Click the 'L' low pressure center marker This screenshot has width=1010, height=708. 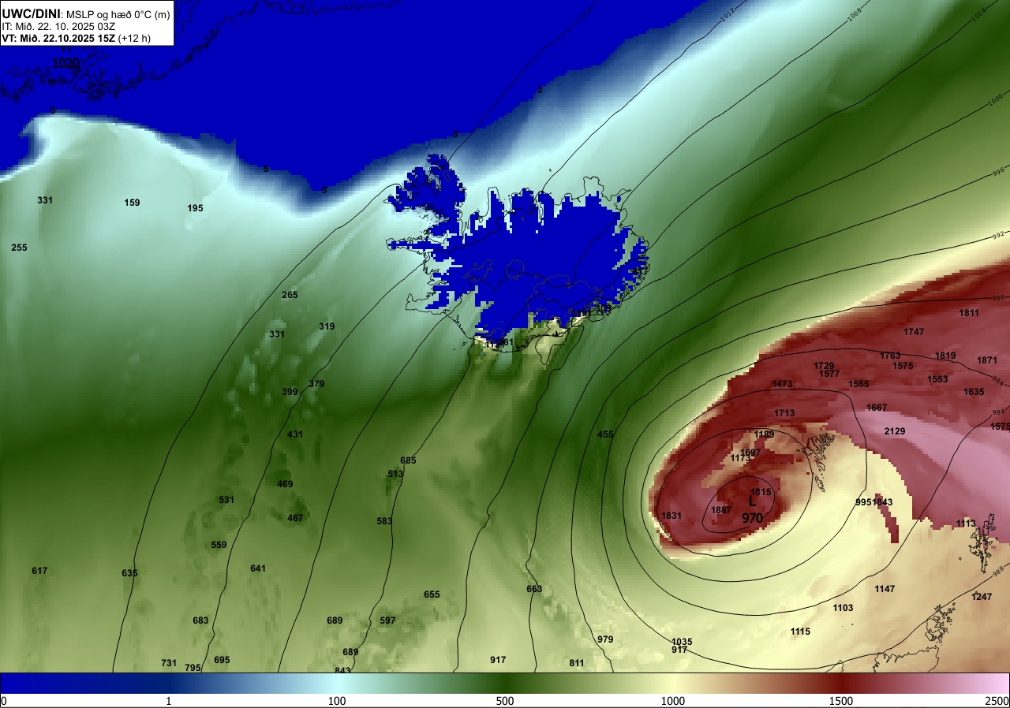pos(752,501)
